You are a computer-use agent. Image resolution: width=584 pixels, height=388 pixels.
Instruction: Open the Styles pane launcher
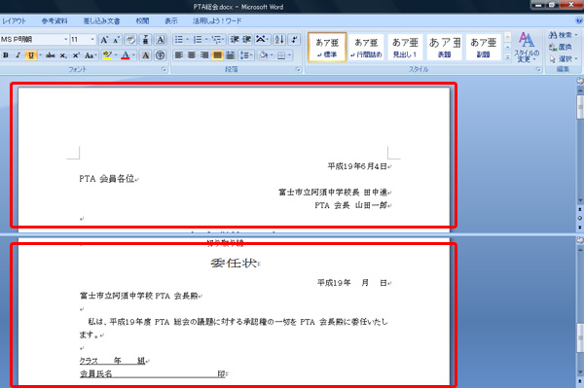538,70
